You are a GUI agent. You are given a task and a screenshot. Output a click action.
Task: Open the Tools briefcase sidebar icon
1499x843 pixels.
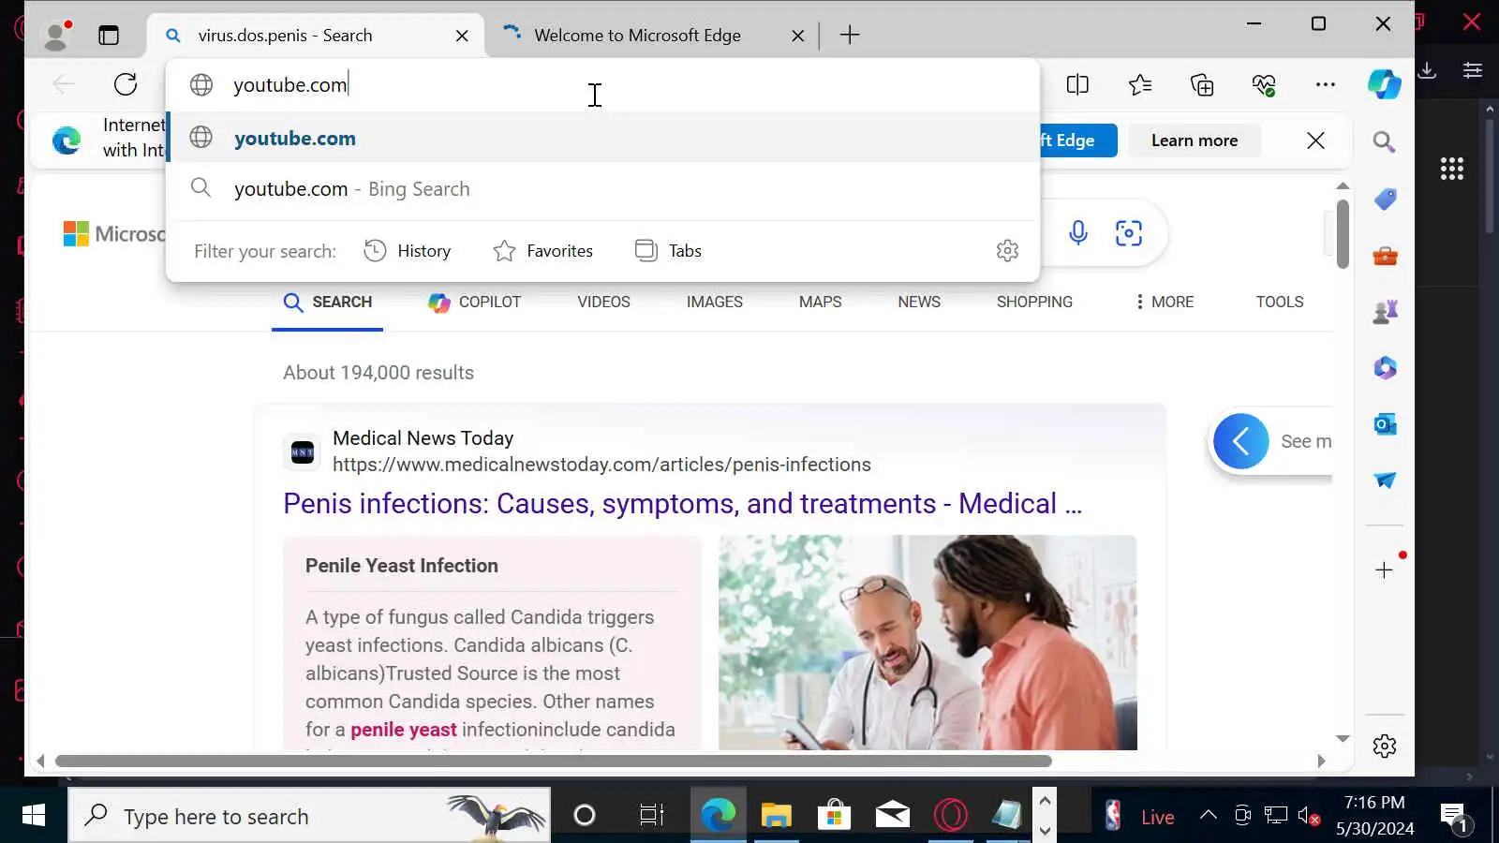[1385, 255]
